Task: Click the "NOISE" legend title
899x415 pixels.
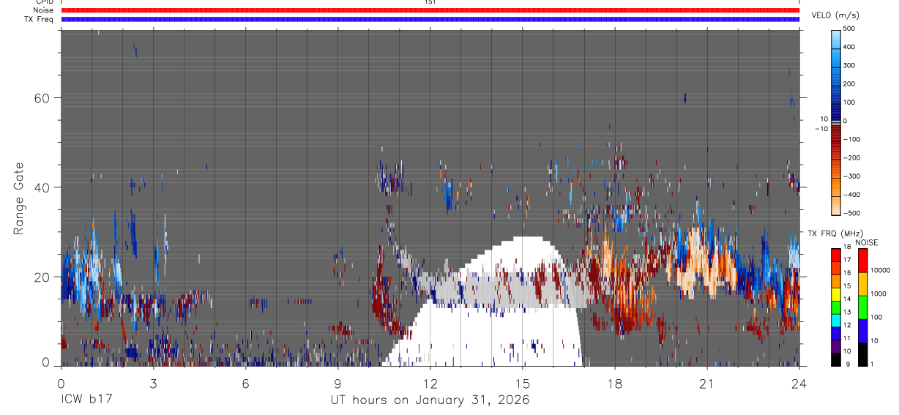Action: pyautogui.click(x=866, y=242)
